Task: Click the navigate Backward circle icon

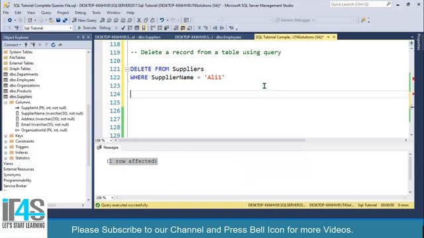Action: [x=10, y=20]
